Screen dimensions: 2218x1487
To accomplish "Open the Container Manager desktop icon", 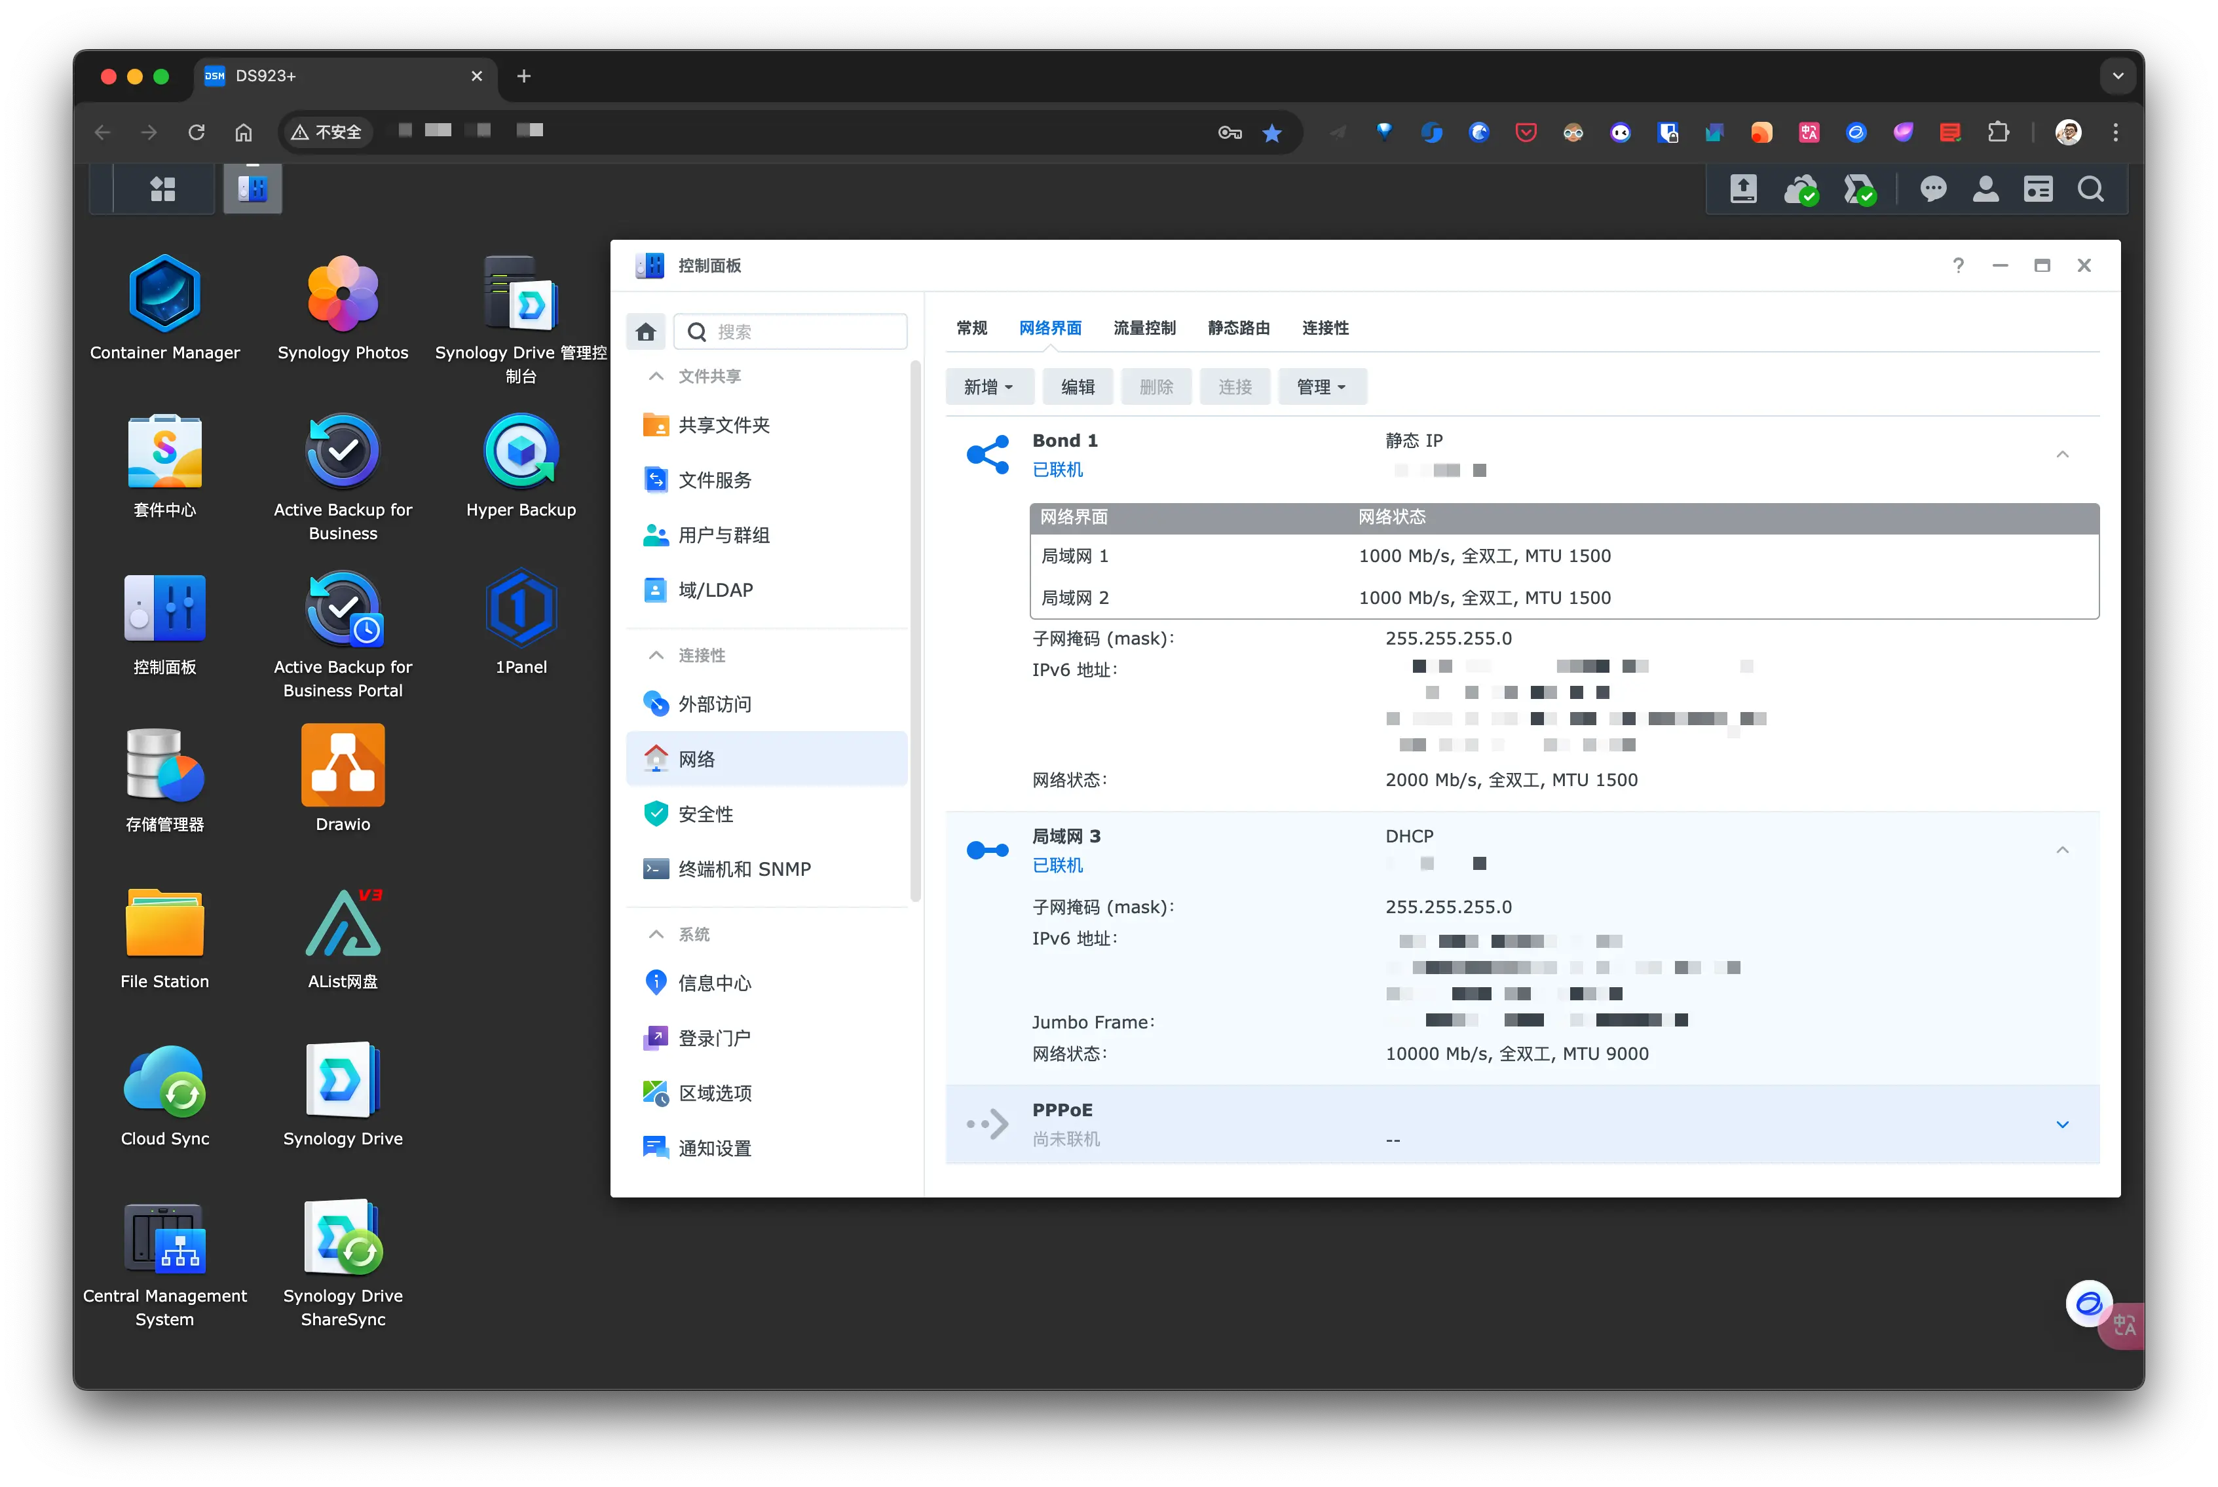I will coord(164,294).
